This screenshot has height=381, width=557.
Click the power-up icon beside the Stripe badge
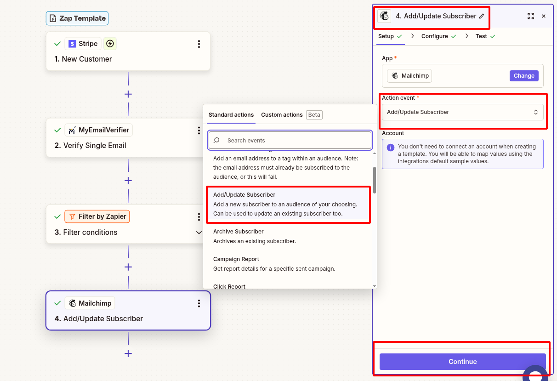(x=110, y=43)
